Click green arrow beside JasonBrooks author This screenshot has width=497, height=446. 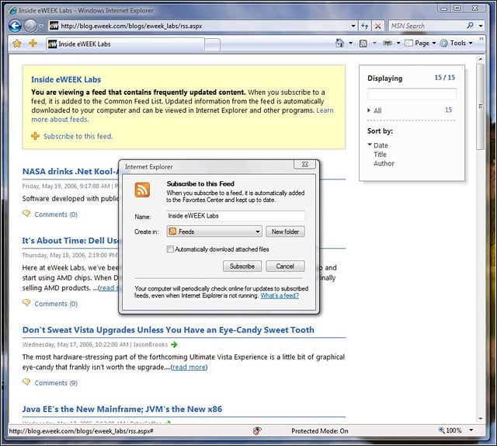coord(174,344)
